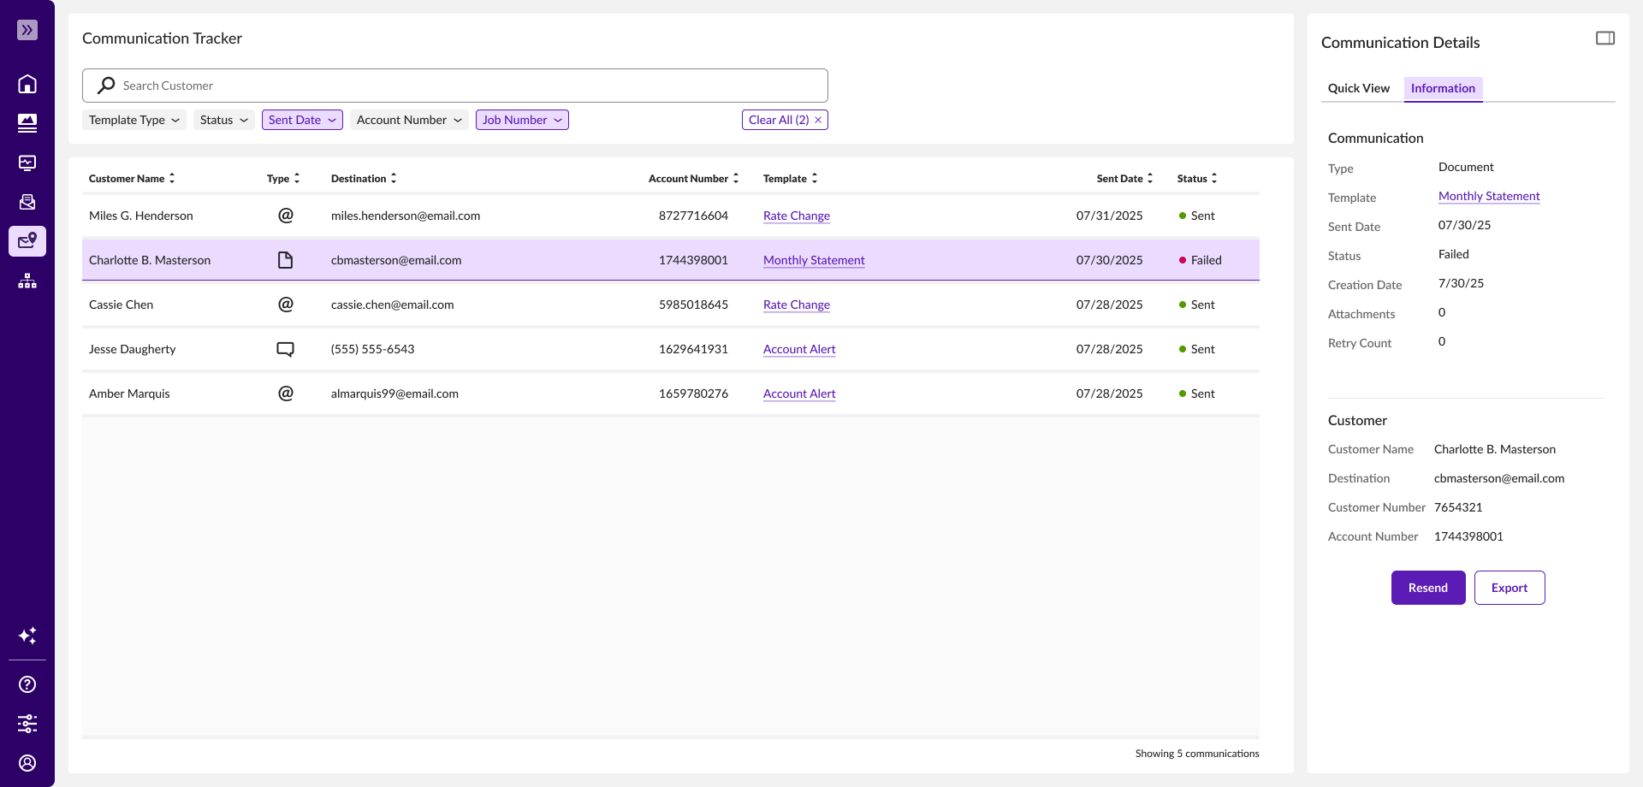Open the Job Number filter dropdown
Image resolution: width=1643 pixels, height=787 pixels.
tap(522, 120)
